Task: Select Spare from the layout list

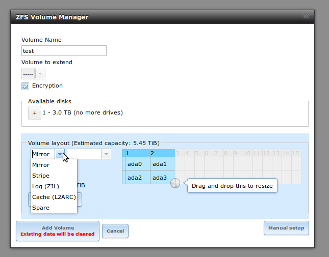Action: coord(54,208)
